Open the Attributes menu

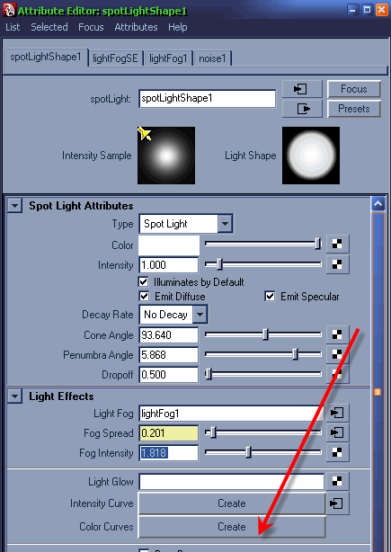[136, 27]
